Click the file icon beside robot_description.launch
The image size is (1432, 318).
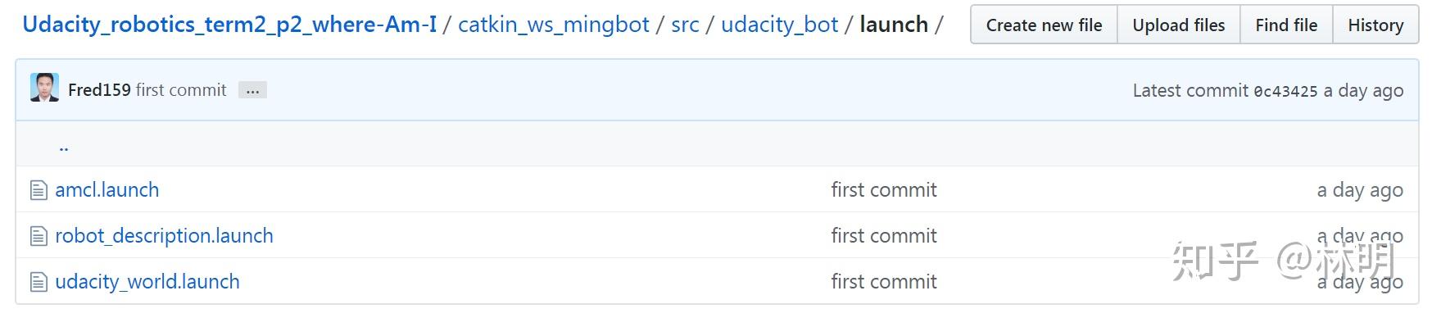click(x=39, y=237)
